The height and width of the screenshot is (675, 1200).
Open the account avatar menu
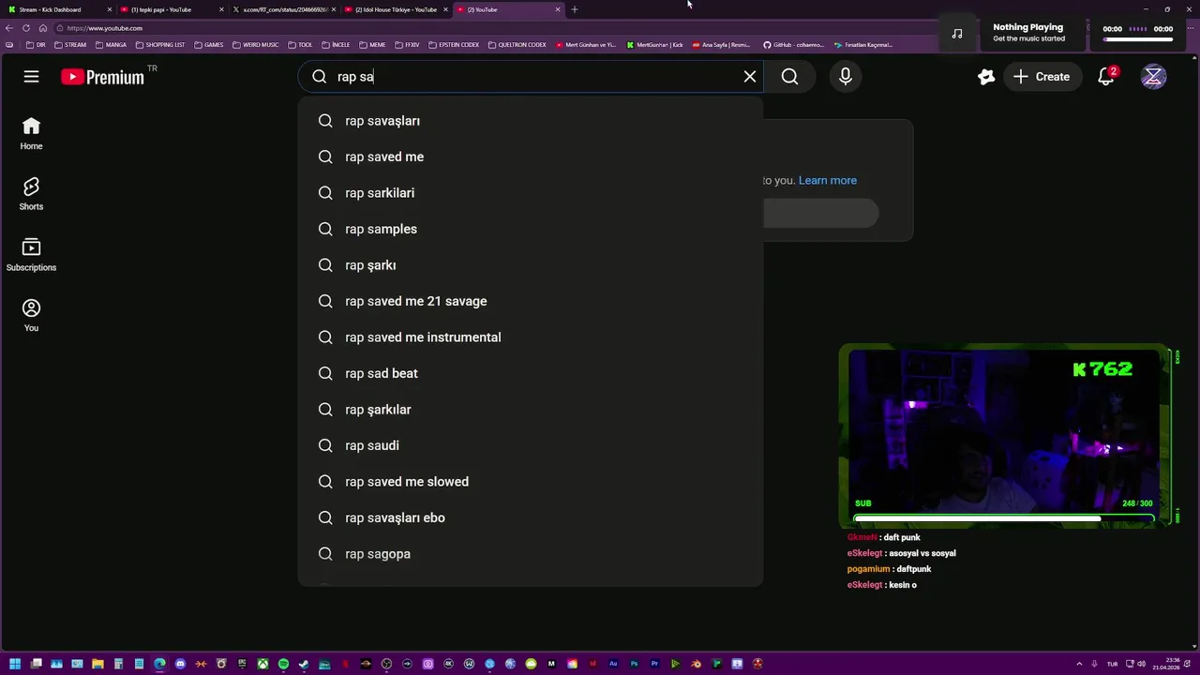point(1153,77)
